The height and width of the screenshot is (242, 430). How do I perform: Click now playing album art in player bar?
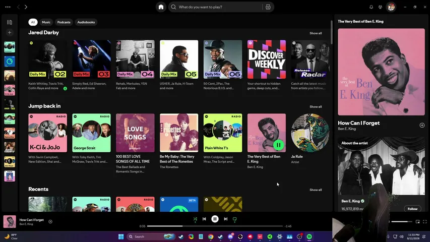coord(10,222)
